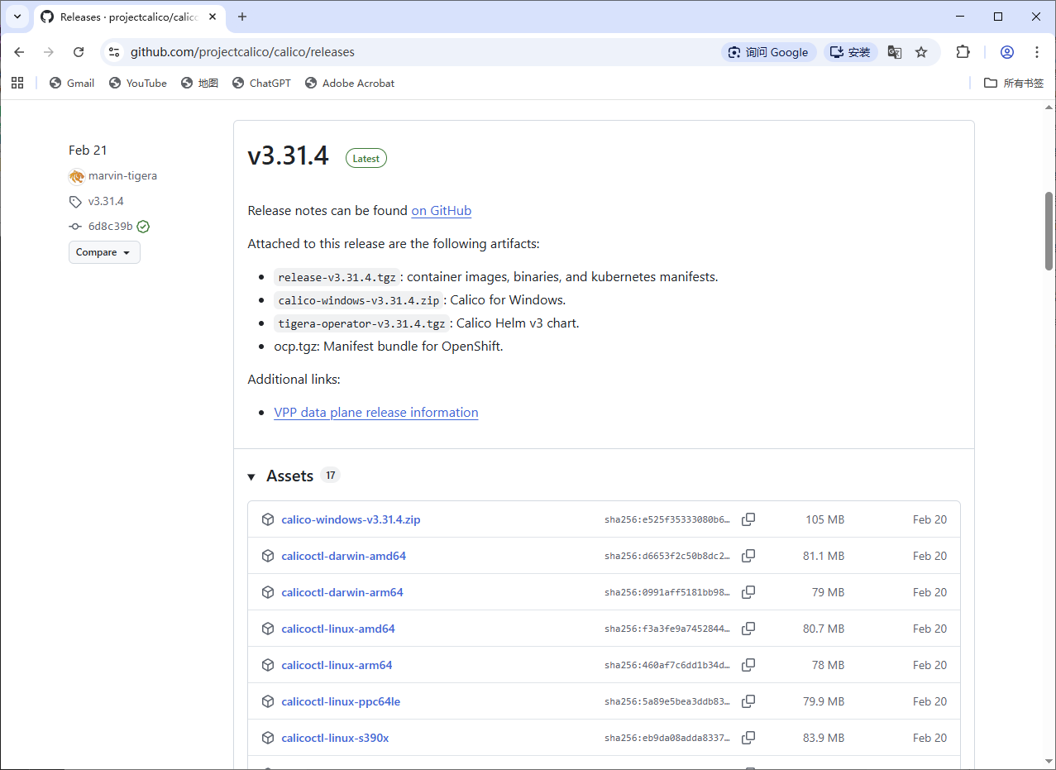Screen dimensions: 1056x770
Task: Open the Chrome three-dot menu
Action: coord(1037,52)
